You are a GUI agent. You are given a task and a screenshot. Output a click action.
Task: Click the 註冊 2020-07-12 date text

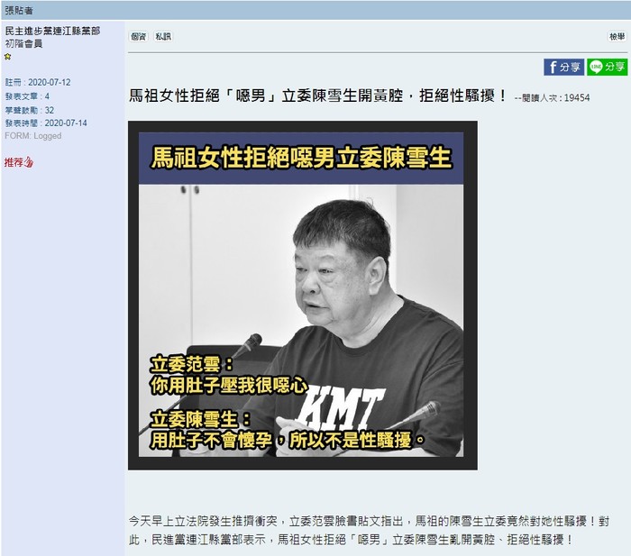tap(38, 83)
